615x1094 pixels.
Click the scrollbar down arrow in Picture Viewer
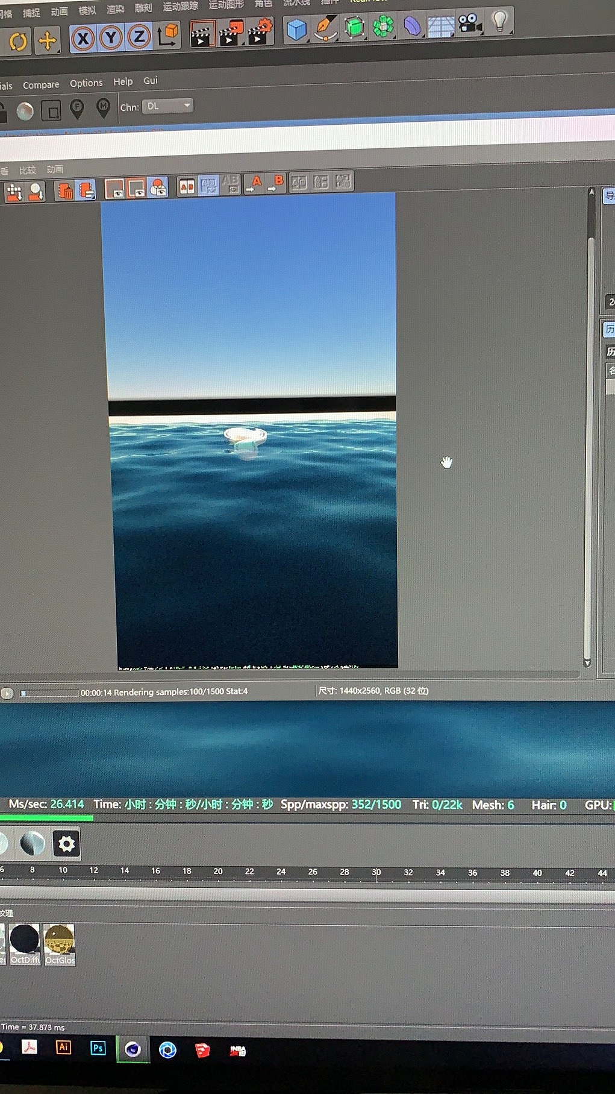[x=587, y=663]
